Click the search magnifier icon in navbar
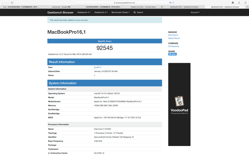Image resolution: width=249 pixels, height=155 pixels. coord(135,12)
